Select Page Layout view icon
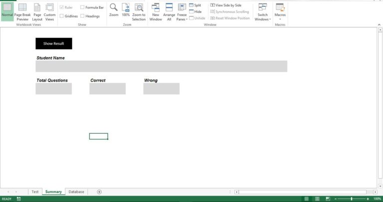 click(x=37, y=11)
